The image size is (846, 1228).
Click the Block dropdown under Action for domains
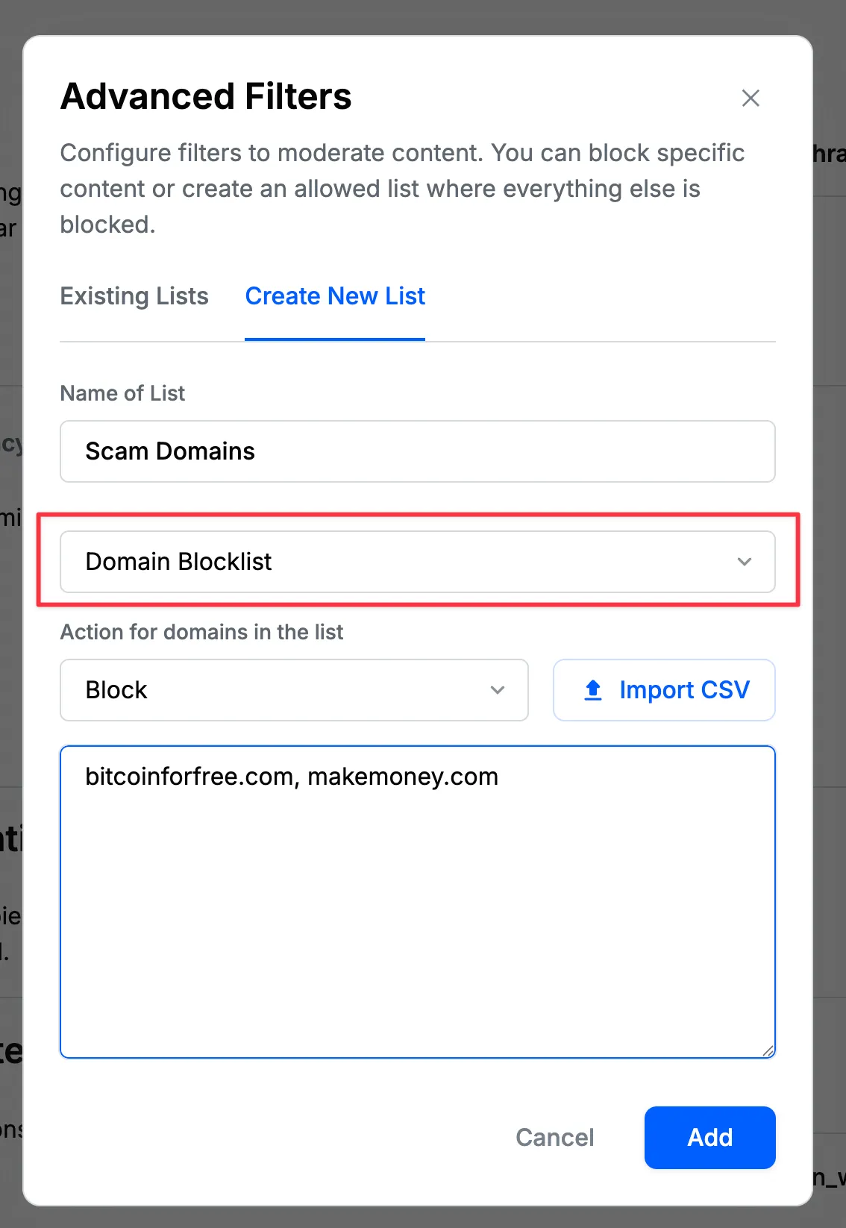(x=294, y=690)
